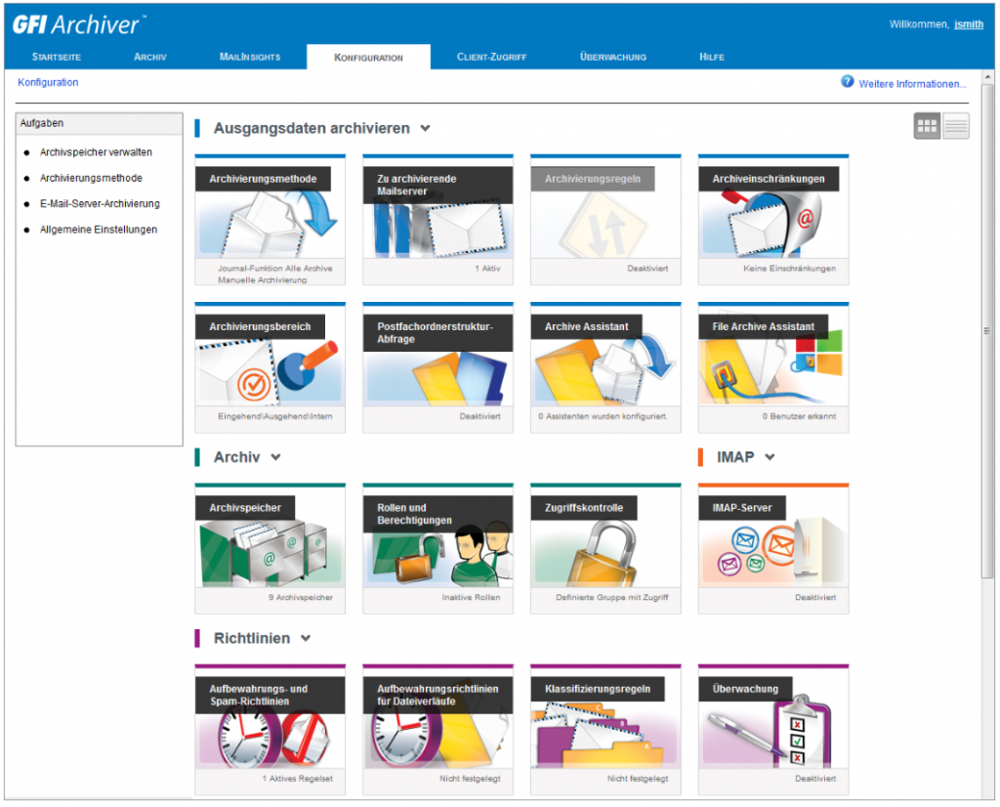Click the vertical scrollbar thumb
The image size is (1000, 807).
pyautogui.click(x=987, y=330)
